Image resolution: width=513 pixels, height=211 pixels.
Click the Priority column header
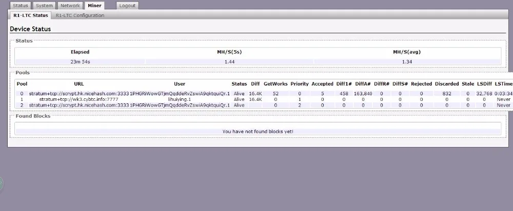pos(300,84)
